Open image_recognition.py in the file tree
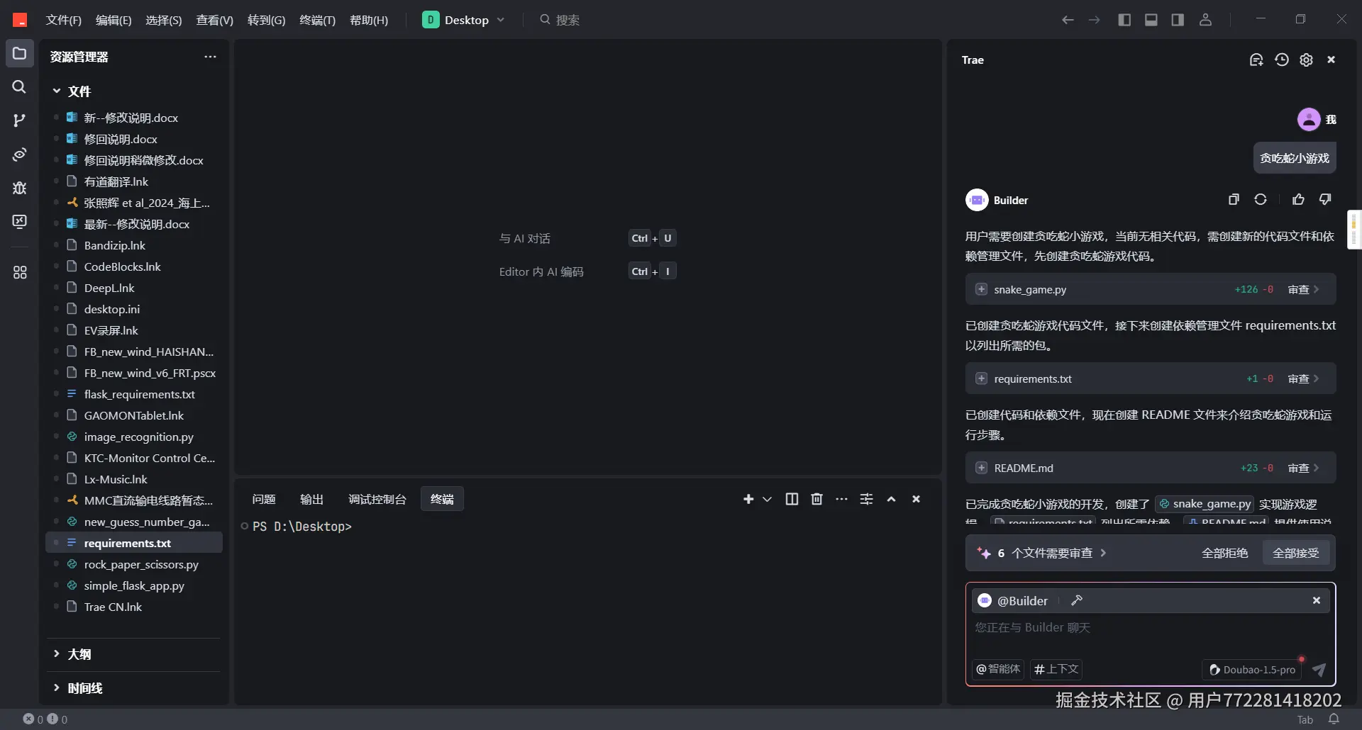Image resolution: width=1362 pixels, height=730 pixels. tap(134, 437)
